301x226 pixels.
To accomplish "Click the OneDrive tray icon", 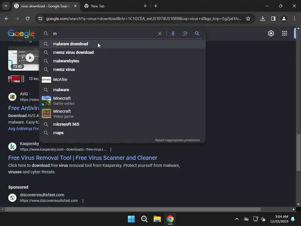I will (x=246, y=219).
